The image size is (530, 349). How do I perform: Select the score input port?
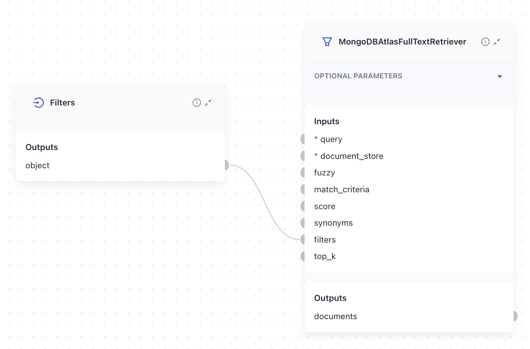click(x=303, y=206)
